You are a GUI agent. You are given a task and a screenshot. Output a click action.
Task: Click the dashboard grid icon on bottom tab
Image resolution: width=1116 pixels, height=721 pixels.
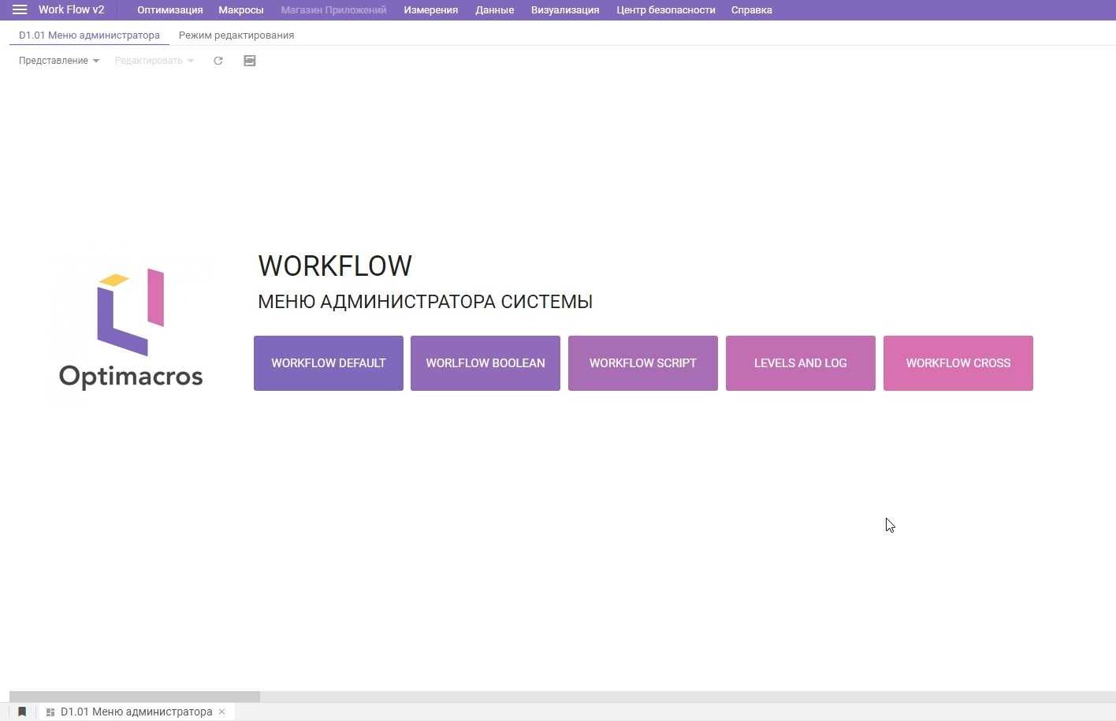49,712
